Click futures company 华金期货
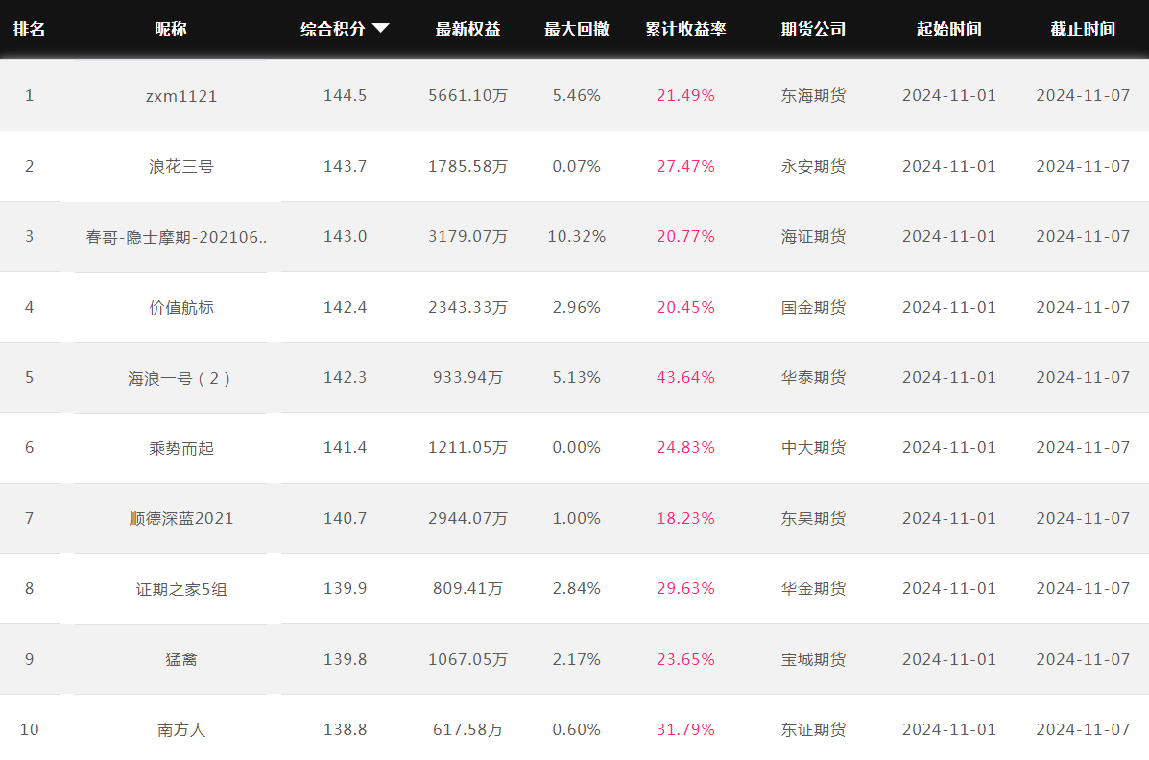The width and height of the screenshot is (1149, 760). point(813,588)
